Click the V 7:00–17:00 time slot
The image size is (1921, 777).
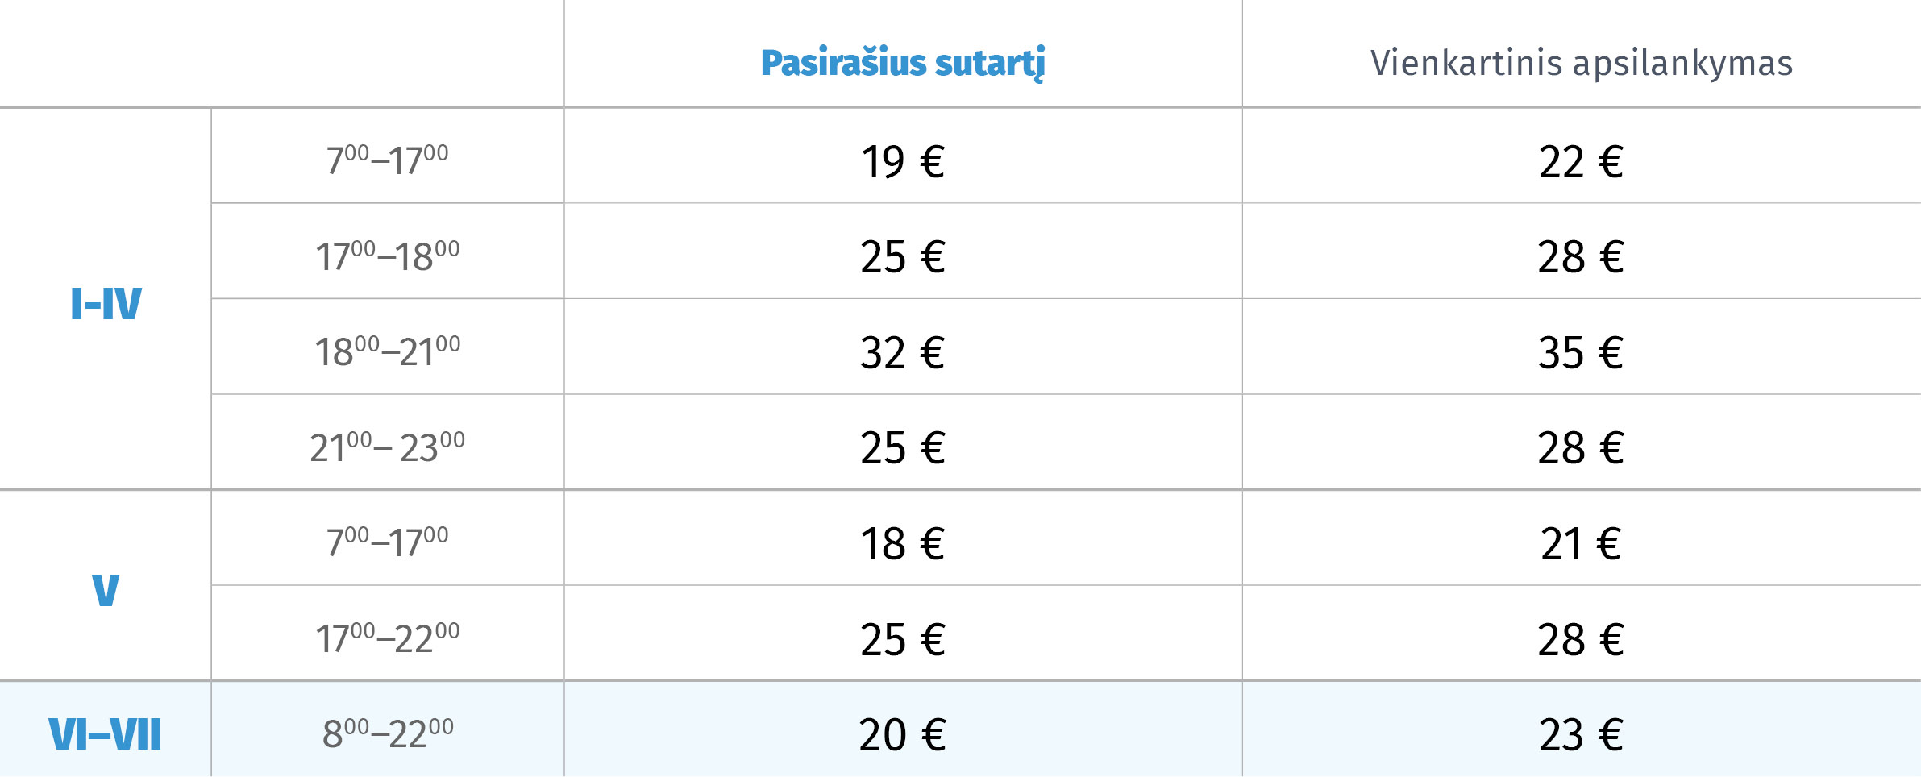388,542
